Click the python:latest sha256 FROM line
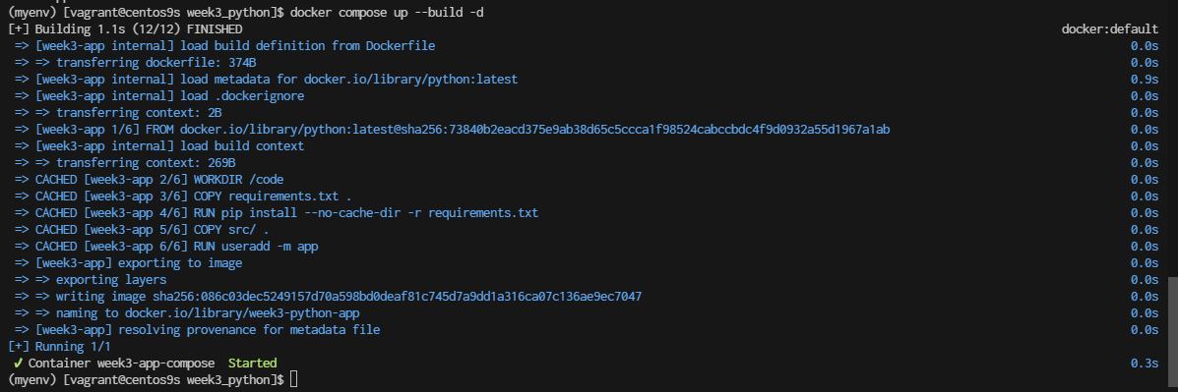This screenshot has height=392, width=1178. click(453, 130)
